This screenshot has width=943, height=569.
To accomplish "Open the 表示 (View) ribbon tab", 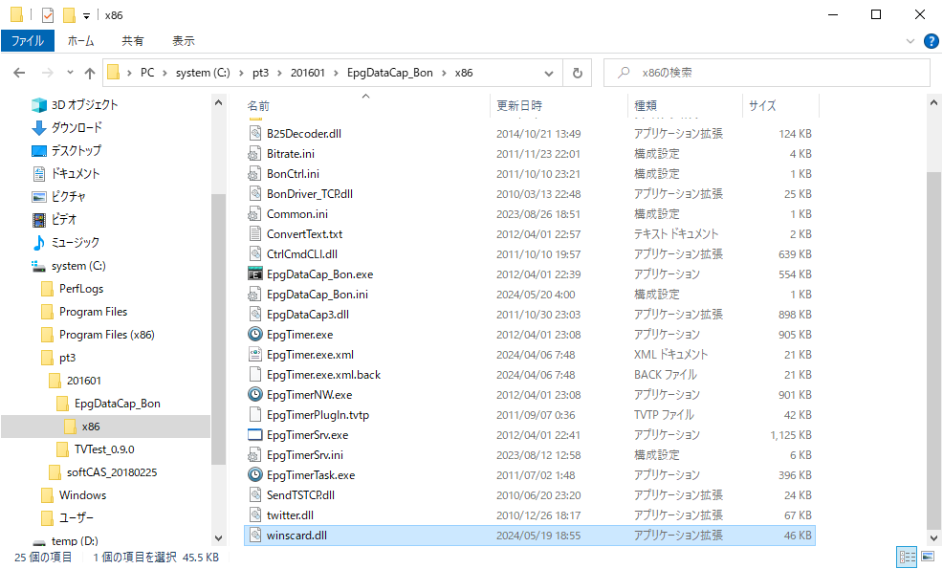I will tap(184, 41).
